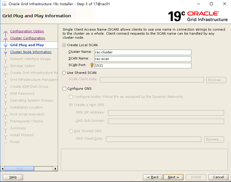Screen dimensions: 231x182
Task: Click Browse next to SCAN Client Data
Action: [x=216, y=80]
